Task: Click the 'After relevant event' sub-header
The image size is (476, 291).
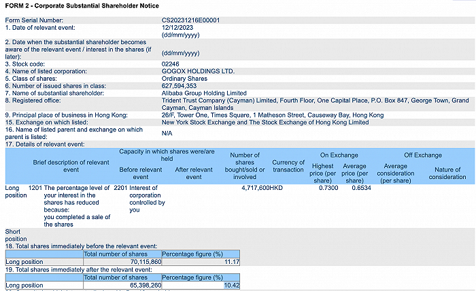Action: click(x=194, y=173)
